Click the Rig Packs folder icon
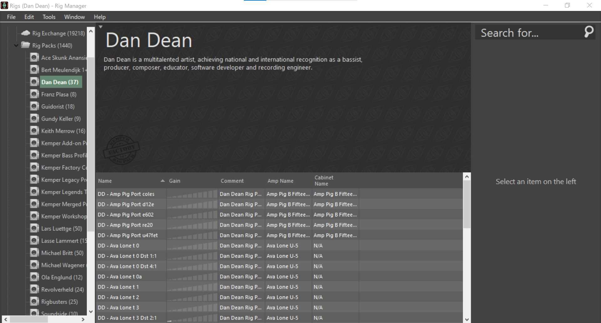The width and height of the screenshot is (601, 323). (x=25, y=45)
